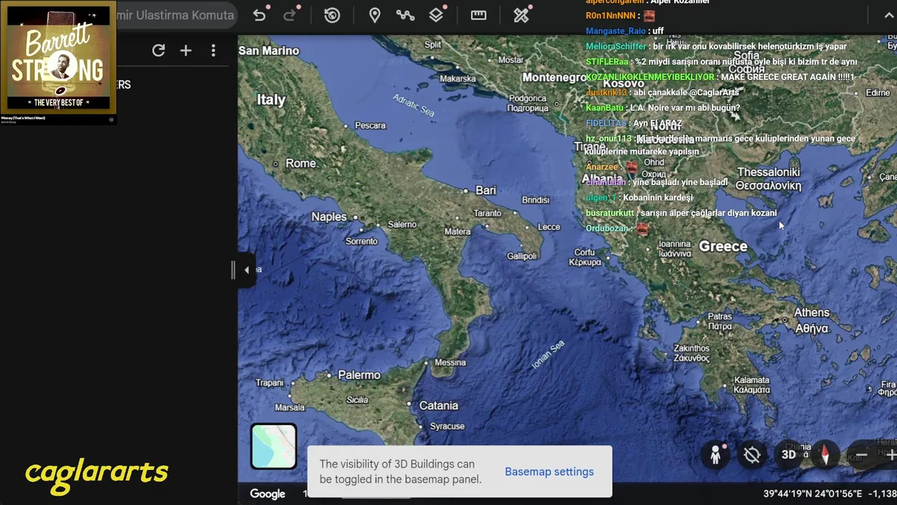
Task: Click the Adriatic Sea label
Action: pos(413,105)
